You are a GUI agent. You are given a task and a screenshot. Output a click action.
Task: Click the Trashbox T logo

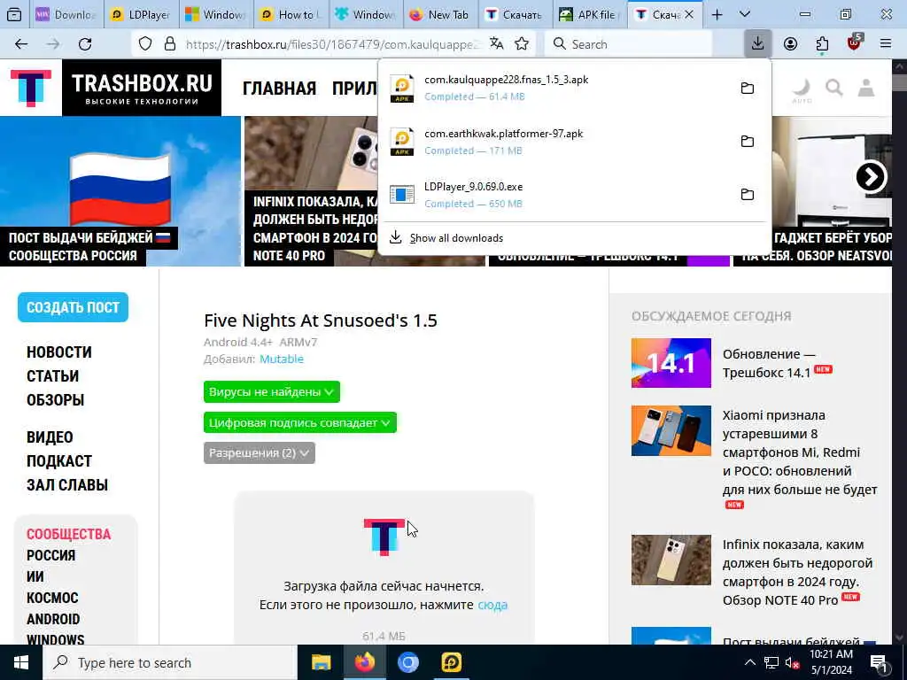pyautogui.click(x=31, y=88)
